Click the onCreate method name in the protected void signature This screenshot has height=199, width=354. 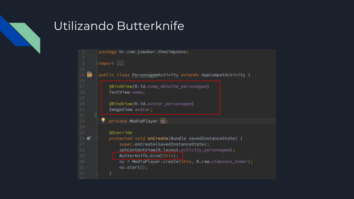158,138
